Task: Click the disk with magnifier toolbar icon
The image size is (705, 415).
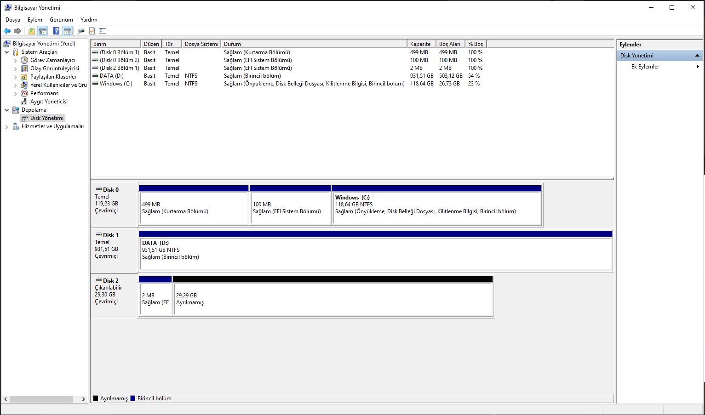Action: click(81, 31)
